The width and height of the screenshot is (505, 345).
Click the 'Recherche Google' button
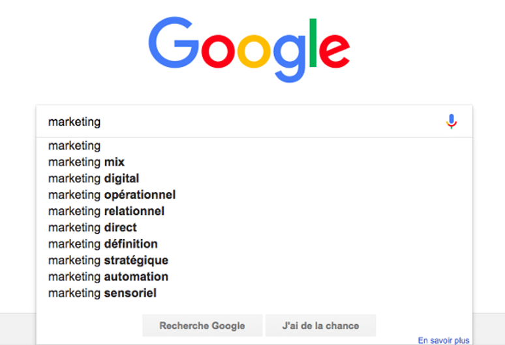click(x=202, y=325)
